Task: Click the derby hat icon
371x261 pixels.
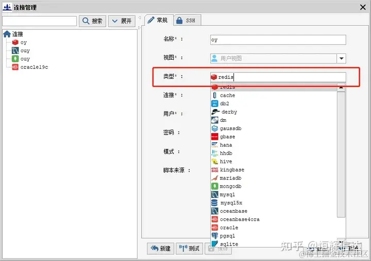Action: 215,112
